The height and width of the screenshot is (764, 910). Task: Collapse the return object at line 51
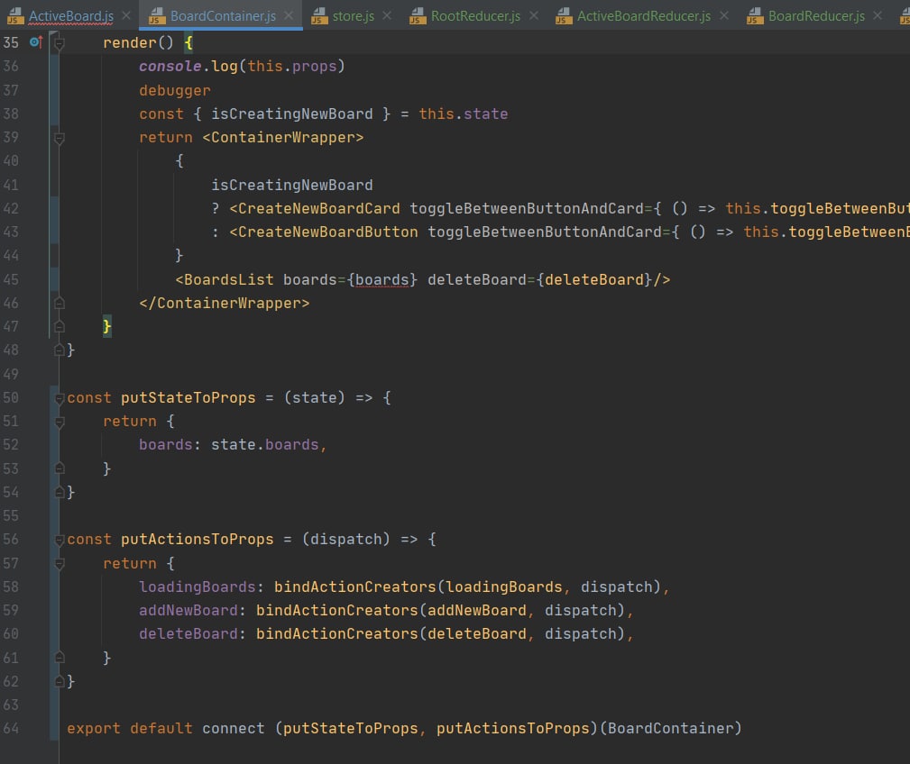[x=60, y=422]
